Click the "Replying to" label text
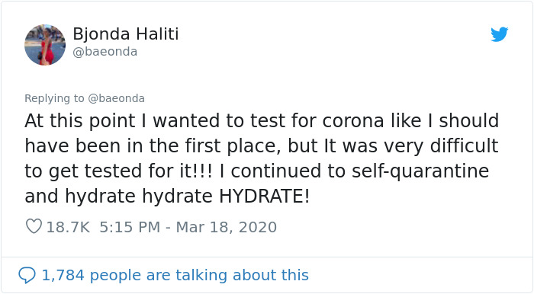 (54, 98)
